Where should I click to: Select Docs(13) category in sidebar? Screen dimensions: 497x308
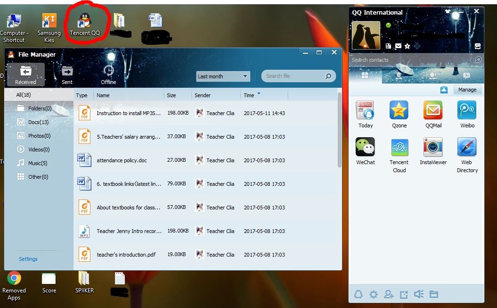[38, 122]
